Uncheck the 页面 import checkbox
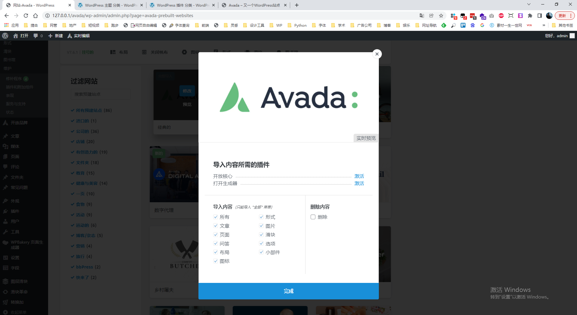This screenshot has height=315, width=577. coord(216,235)
